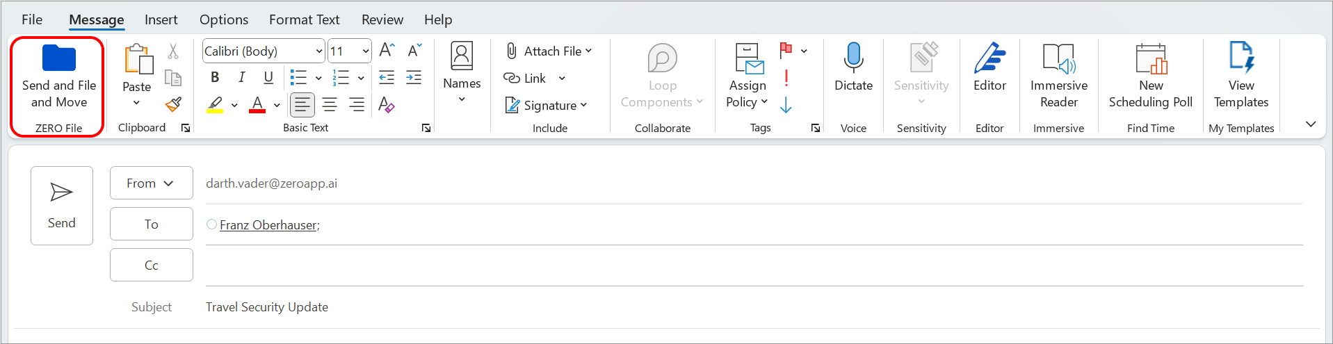The width and height of the screenshot is (1333, 344).
Task: Click the Send button
Action: click(x=62, y=206)
